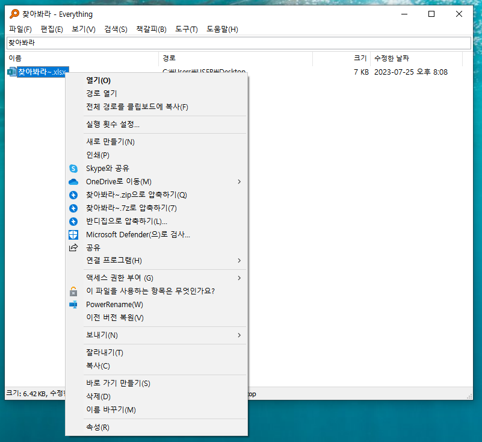Click the Skype icon beside Skype와 공유
This screenshot has width=482, height=442.
pyautogui.click(x=73, y=169)
